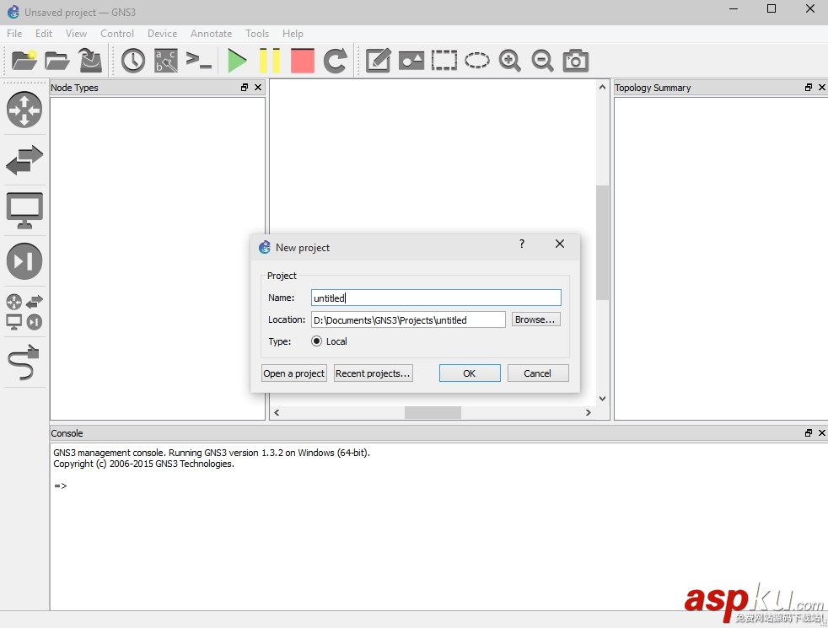
Task: Click the New blank project toolbar icon
Action: 24,60
